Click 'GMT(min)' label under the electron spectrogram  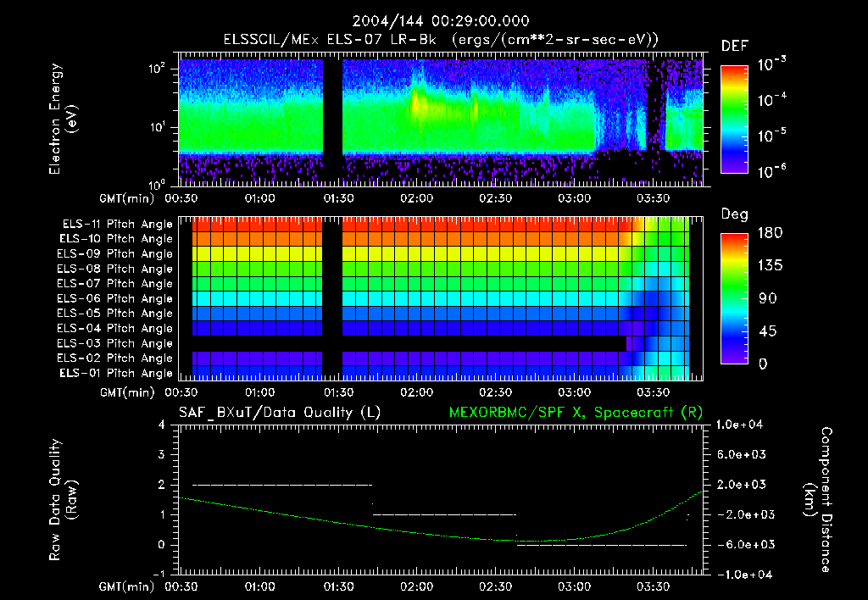coord(127,198)
